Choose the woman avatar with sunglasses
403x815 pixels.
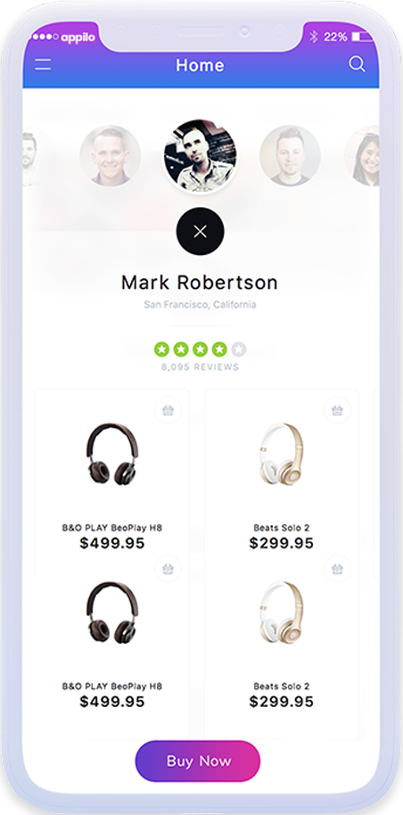[x=364, y=155]
